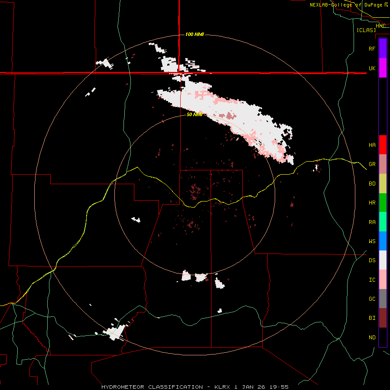Click the ND legend label
Image resolution: width=390 pixels, height=390 pixels.
click(x=372, y=338)
